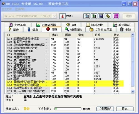Click the copy screenshot to clipboard icon
139x114 pixels.
pyautogui.click(x=94, y=16)
